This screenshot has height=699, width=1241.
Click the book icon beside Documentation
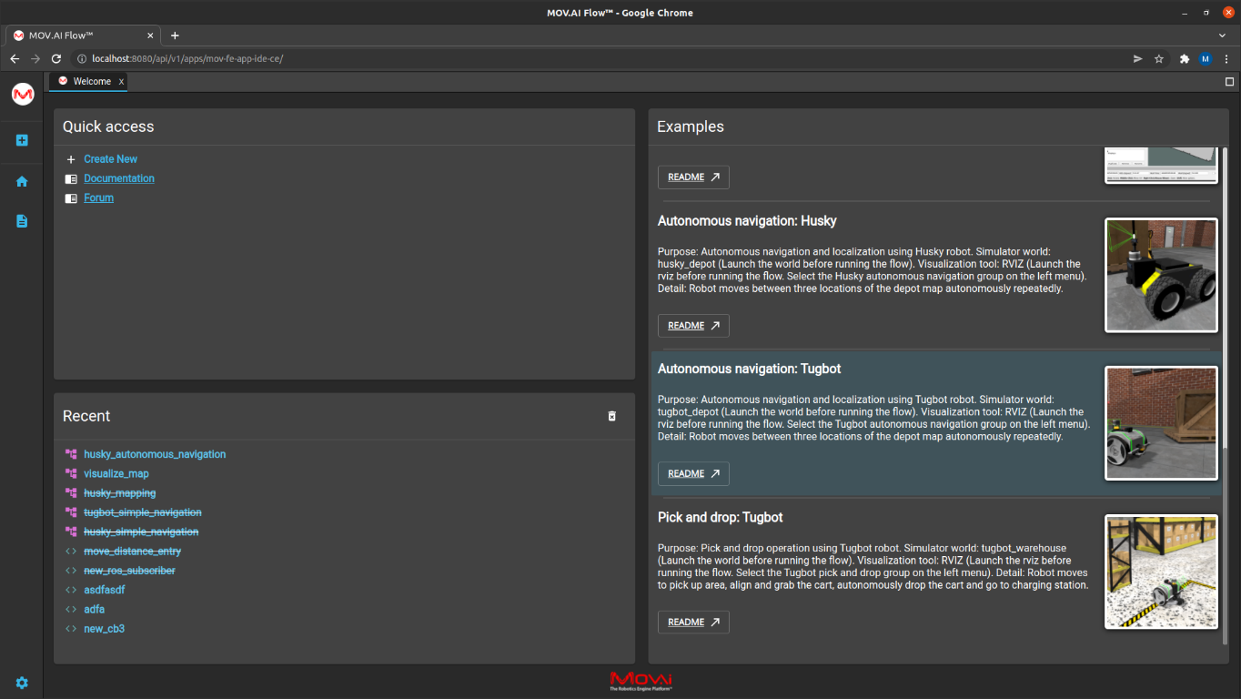pyautogui.click(x=71, y=178)
